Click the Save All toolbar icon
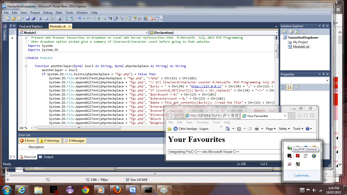The image size is (347, 195). [33, 19]
